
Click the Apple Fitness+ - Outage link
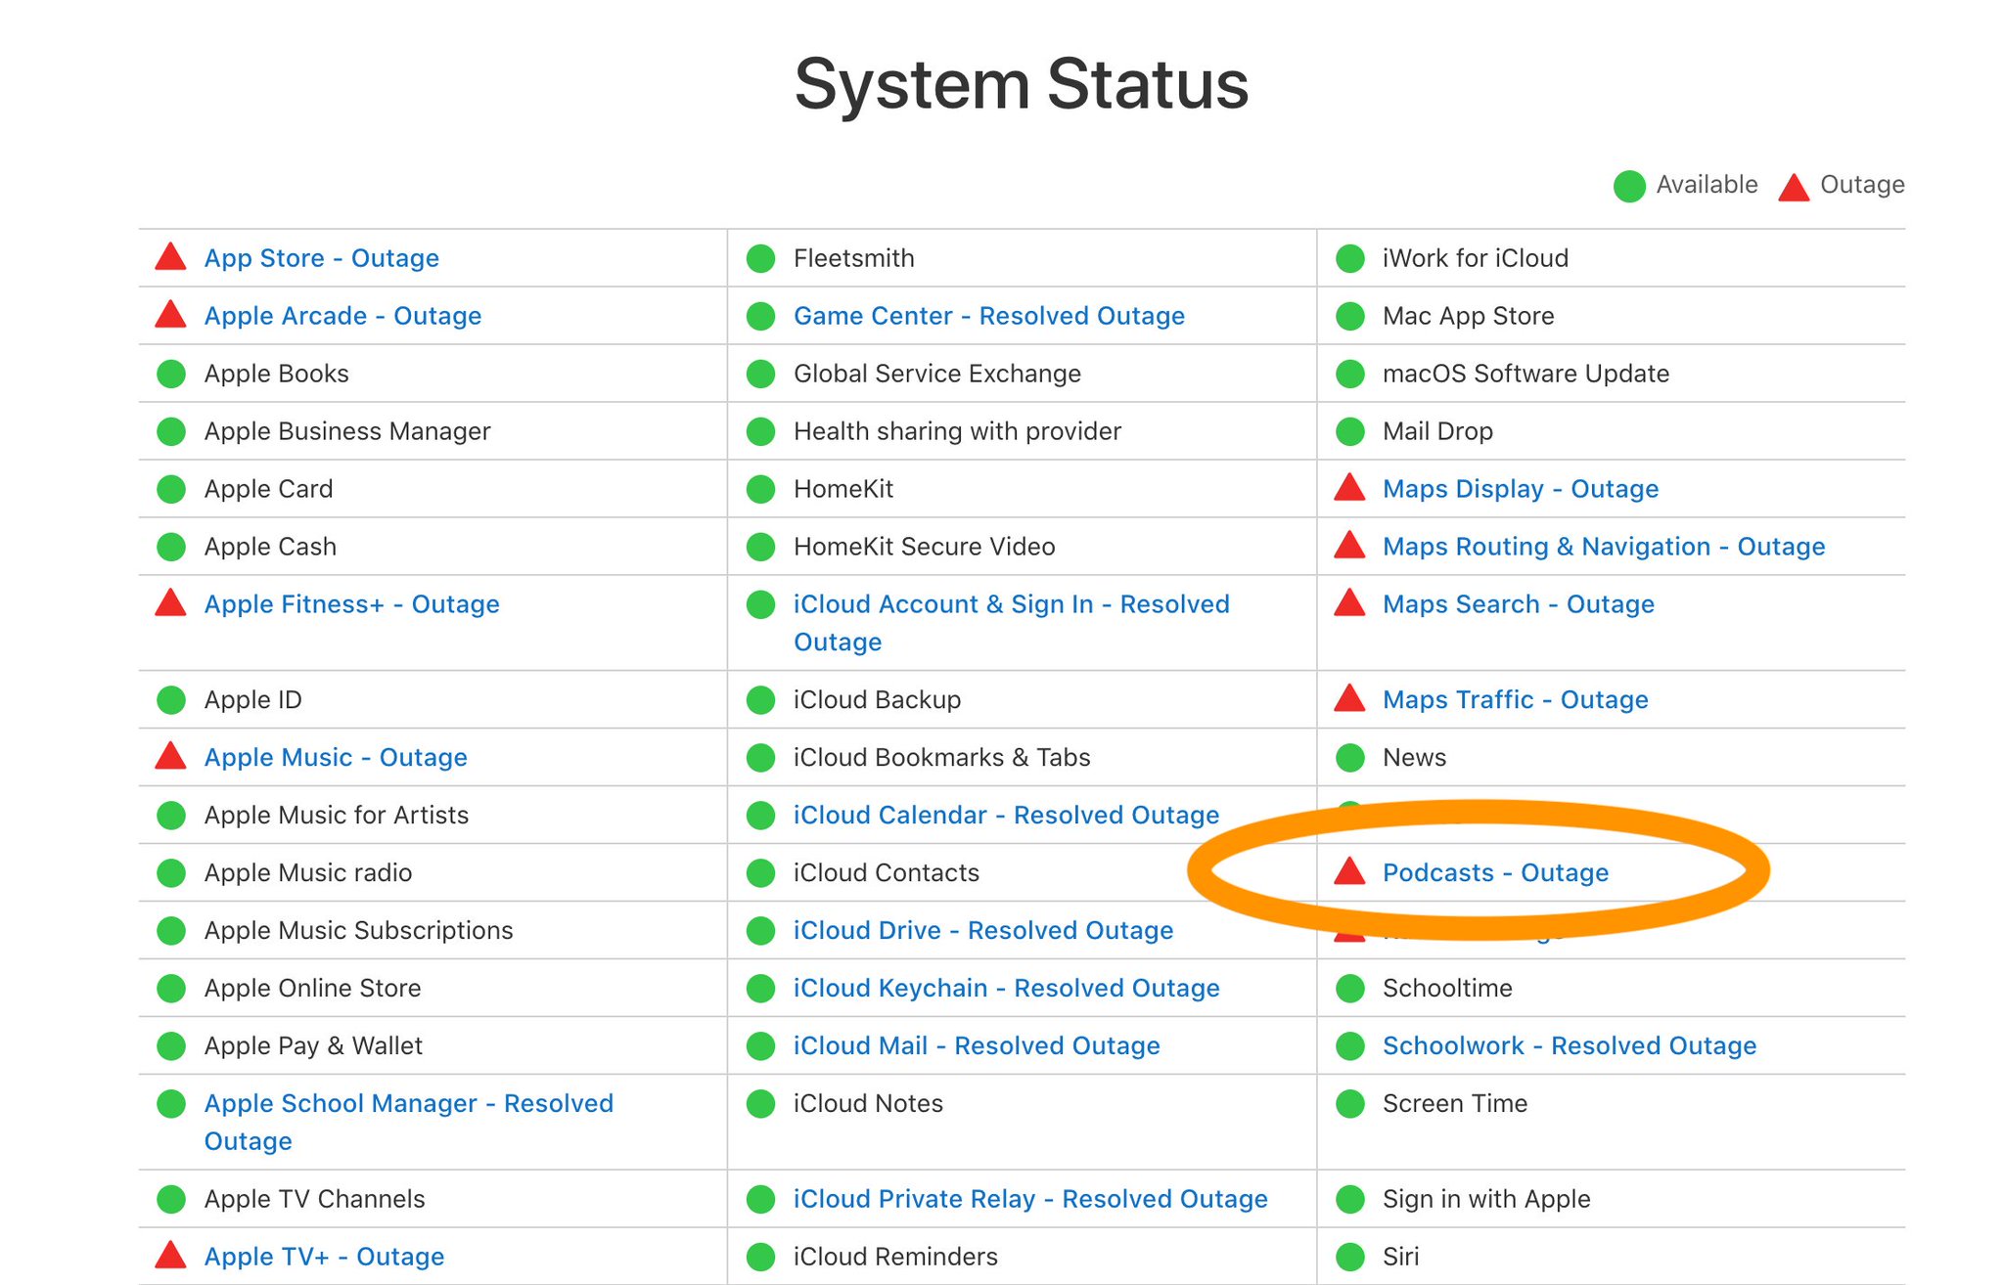[351, 604]
